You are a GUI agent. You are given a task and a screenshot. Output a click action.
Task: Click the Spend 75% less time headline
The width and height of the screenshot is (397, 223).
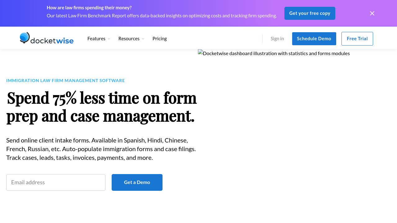pos(101,107)
